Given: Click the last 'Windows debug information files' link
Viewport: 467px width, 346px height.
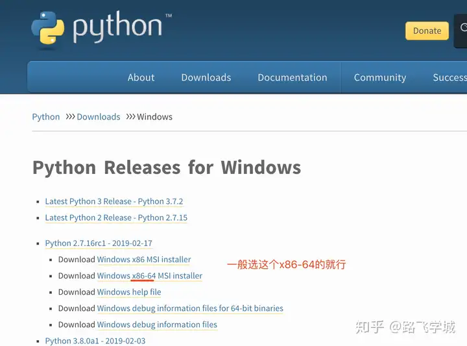Looking at the screenshot, I should (x=157, y=325).
